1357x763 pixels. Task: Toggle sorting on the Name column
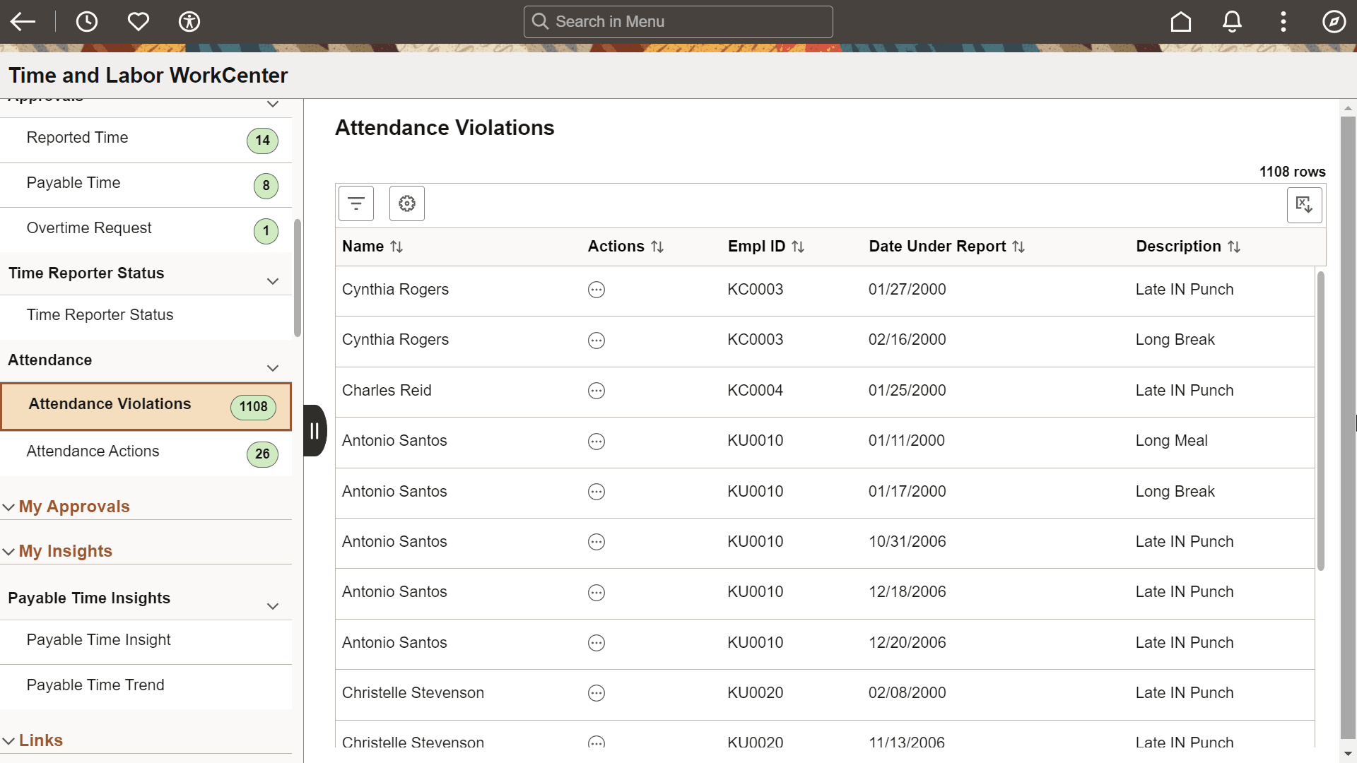click(398, 247)
